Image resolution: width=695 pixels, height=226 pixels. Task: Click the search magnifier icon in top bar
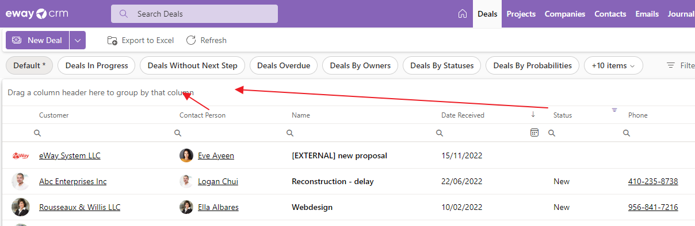pos(123,14)
